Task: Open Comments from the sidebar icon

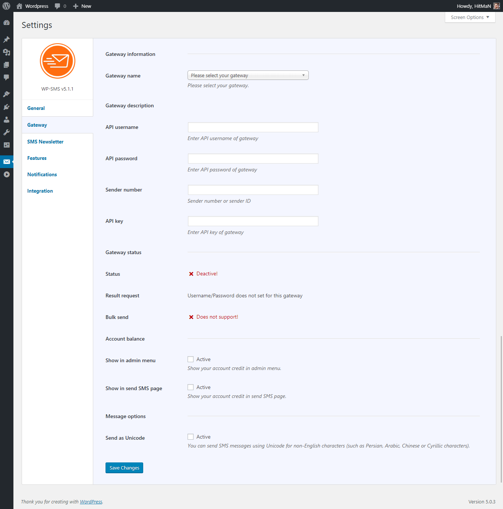Action: tap(6, 78)
